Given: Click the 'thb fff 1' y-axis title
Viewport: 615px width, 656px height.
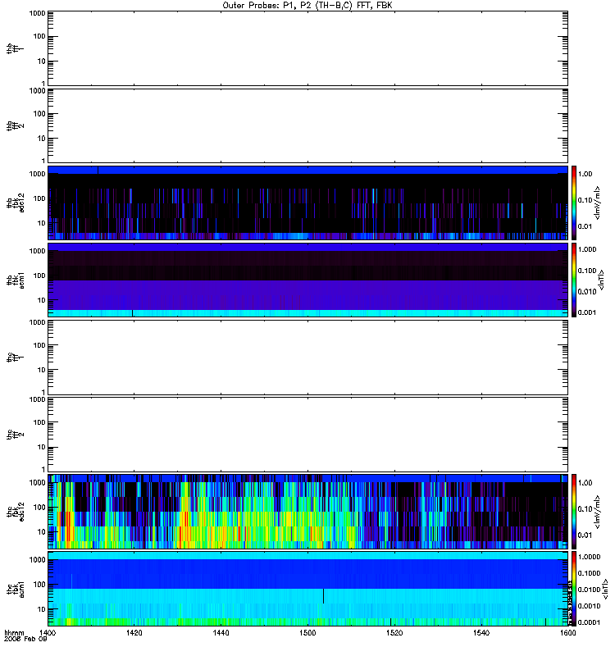Looking at the screenshot, I should pos(16,48).
